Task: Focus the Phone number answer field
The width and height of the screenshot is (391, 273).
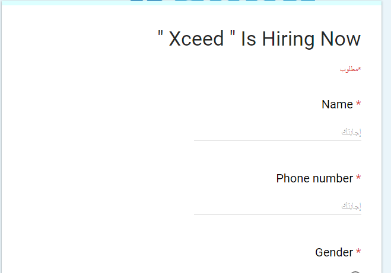Action: [277, 205]
